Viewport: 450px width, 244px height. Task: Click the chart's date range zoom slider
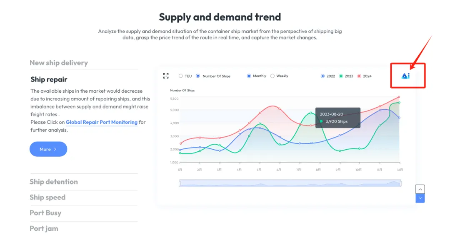[290, 183]
